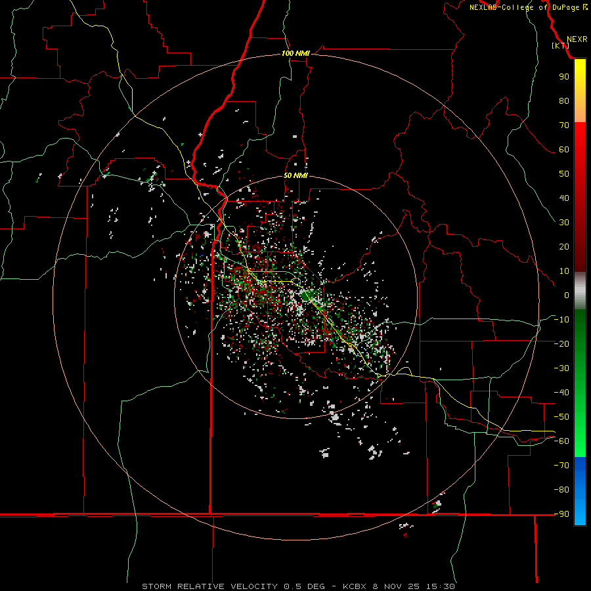591x591 pixels.
Task: Click the "50 NMI" range ring label
Action: coord(295,175)
